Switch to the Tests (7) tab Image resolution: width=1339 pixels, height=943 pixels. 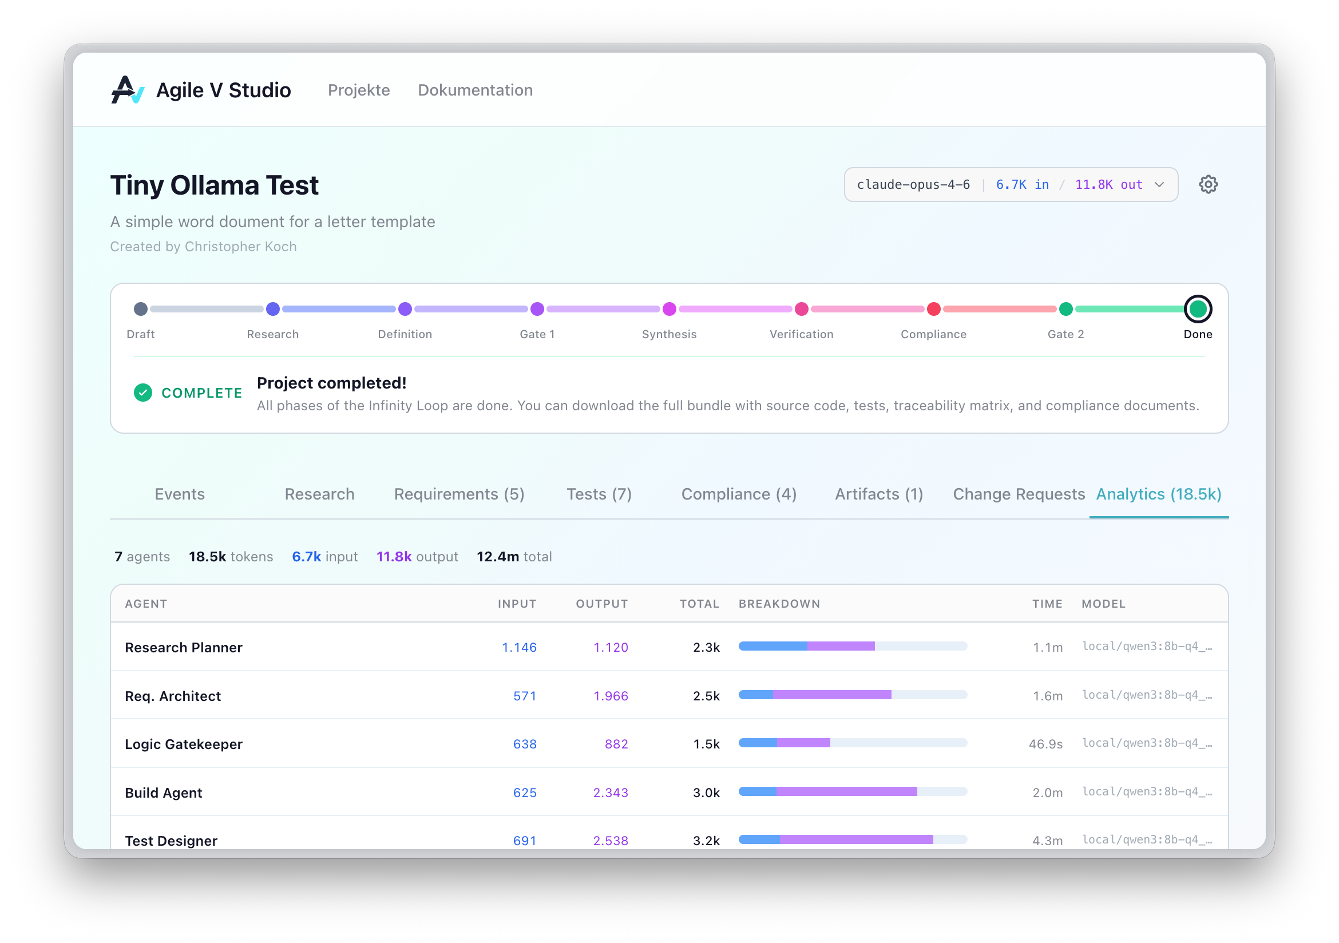[x=599, y=494]
